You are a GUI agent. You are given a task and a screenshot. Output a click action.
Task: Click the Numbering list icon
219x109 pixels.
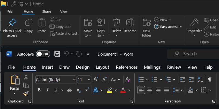(x=155, y=80)
